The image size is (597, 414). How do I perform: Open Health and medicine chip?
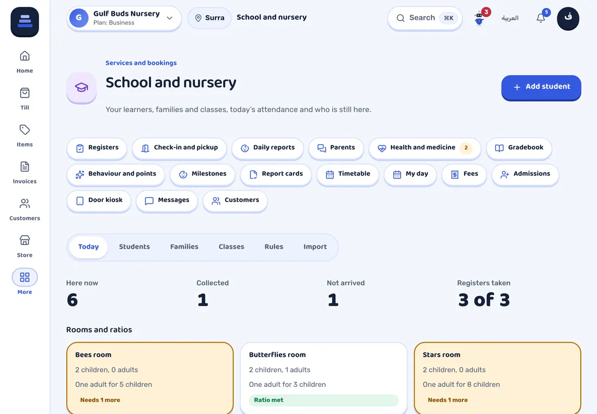(x=424, y=148)
